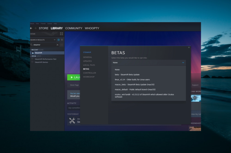The width and height of the screenshot is (231, 153).
Task: Switch the library to grid view
Action: coord(61,34)
